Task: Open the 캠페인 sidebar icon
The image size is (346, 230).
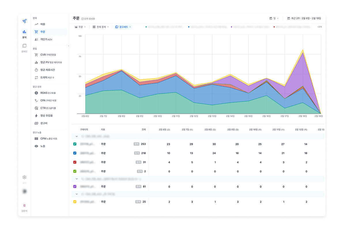Action: tap(25, 46)
